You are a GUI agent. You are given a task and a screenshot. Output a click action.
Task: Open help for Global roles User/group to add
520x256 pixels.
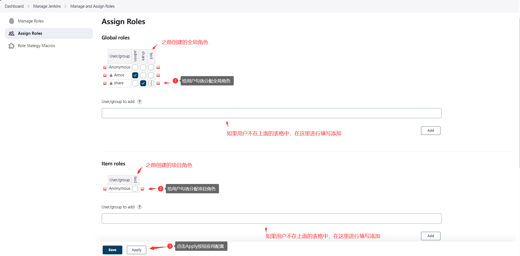140,102
